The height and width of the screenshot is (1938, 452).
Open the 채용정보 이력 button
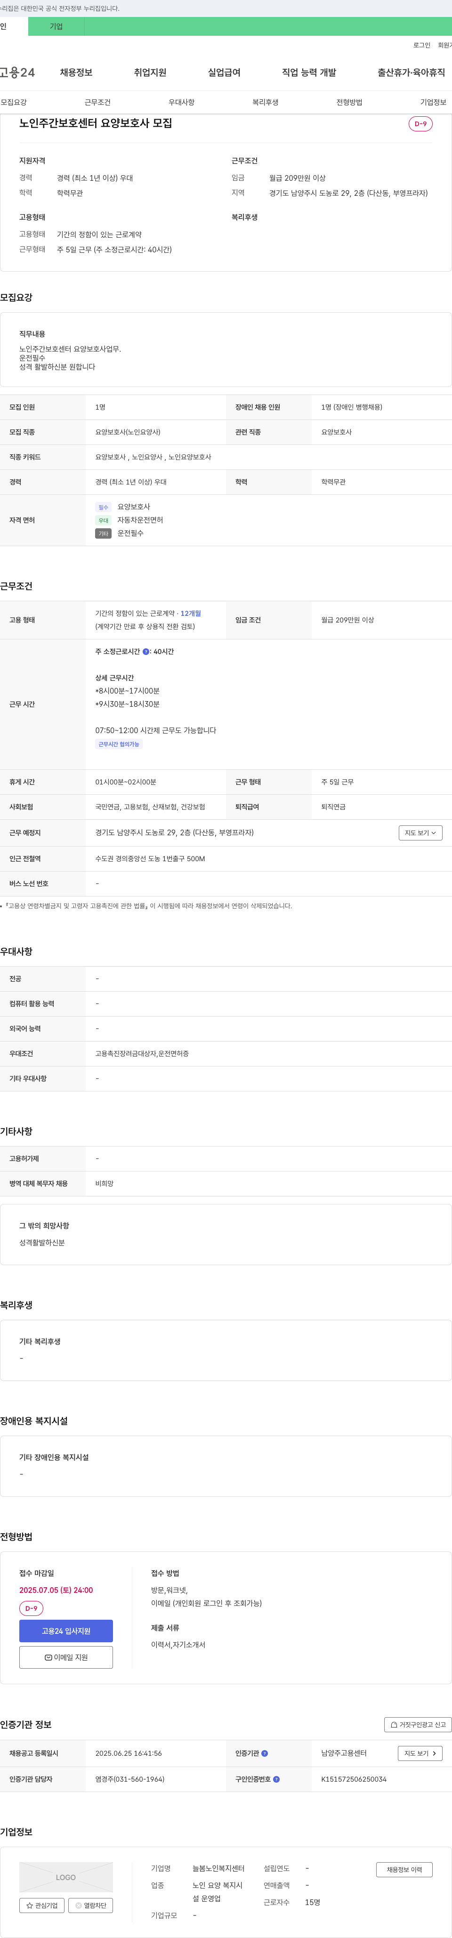404,1870
